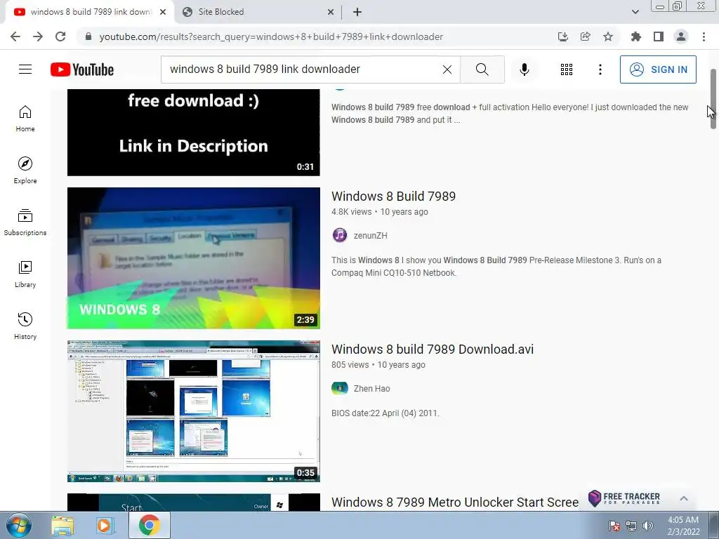The width and height of the screenshot is (719, 539).
Task: Expand the Free Tracker popup chevron
Action: (x=684, y=498)
